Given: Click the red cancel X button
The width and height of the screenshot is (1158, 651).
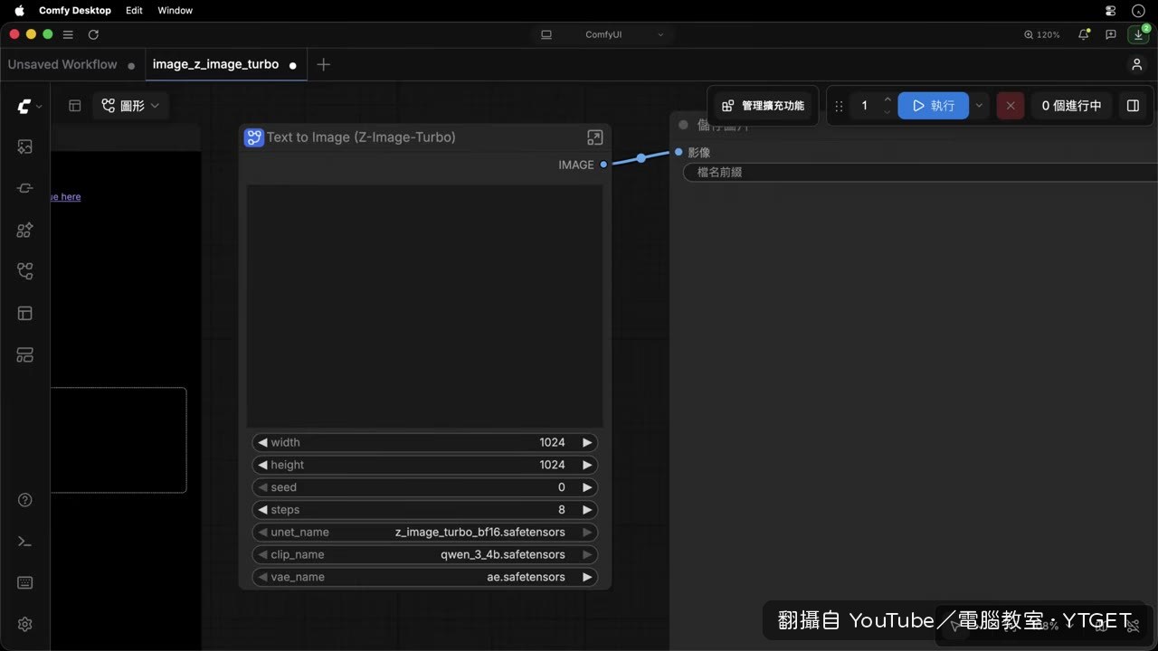Looking at the screenshot, I should pyautogui.click(x=1011, y=106).
